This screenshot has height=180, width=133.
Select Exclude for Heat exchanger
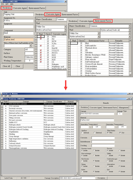click(x=94, y=156)
